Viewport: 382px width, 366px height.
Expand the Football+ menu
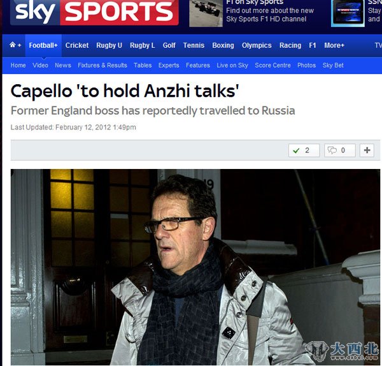point(43,45)
